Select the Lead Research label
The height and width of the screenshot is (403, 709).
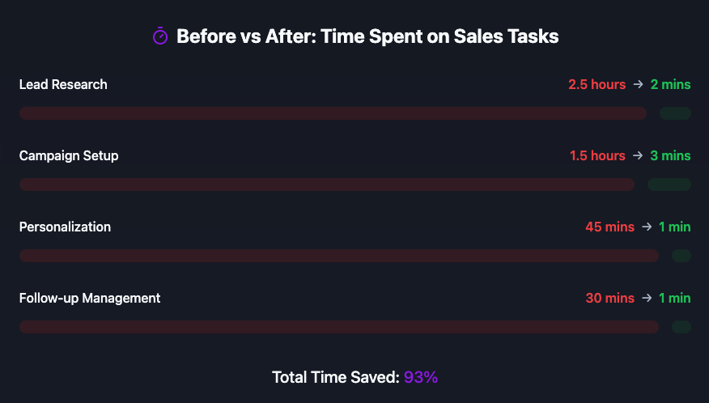point(63,84)
